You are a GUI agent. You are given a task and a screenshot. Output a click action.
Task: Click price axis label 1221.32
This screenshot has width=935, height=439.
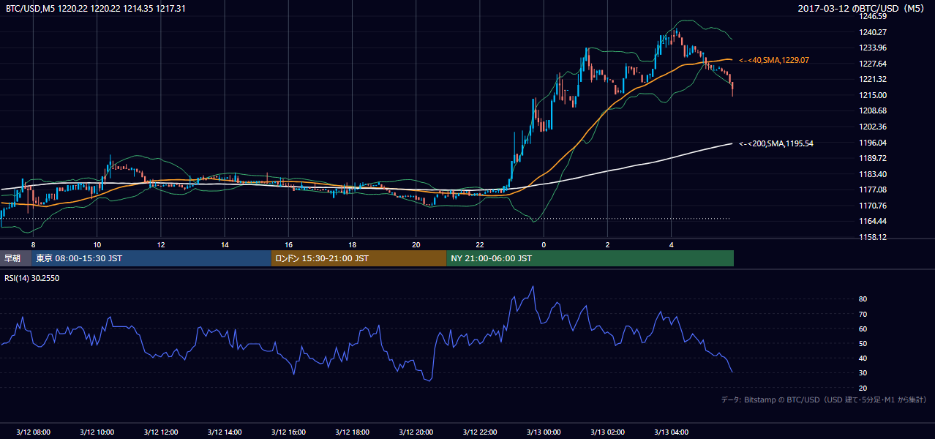pyautogui.click(x=873, y=79)
